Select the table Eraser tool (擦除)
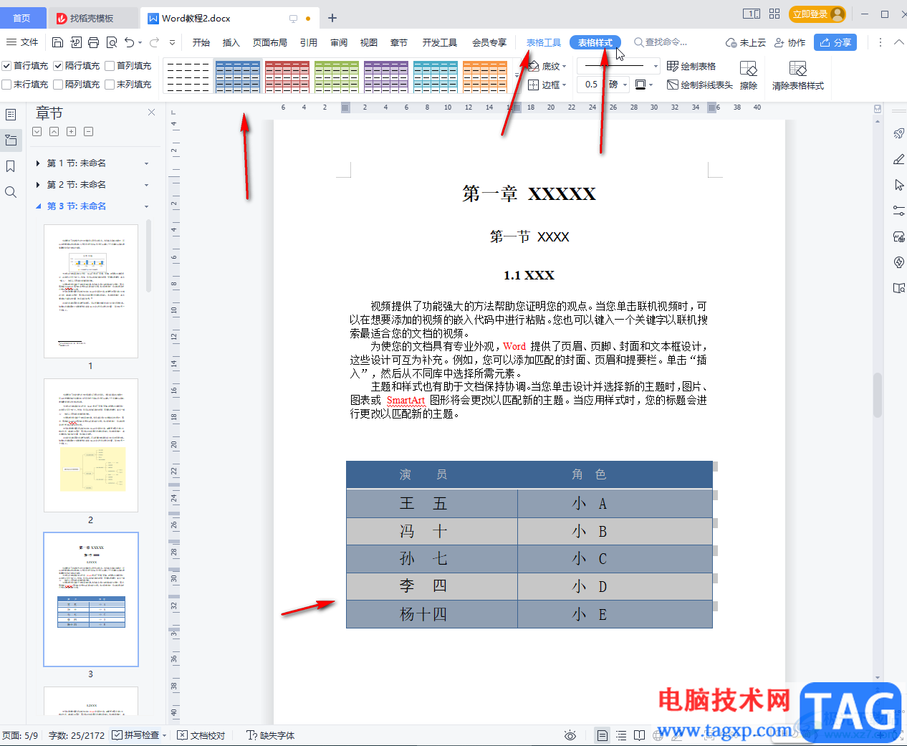Image resolution: width=907 pixels, height=746 pixels. [x=749, y=75]
